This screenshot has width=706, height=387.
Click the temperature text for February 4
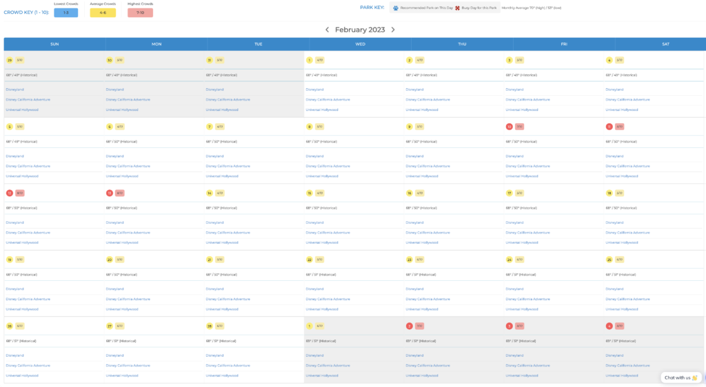click(x=621, y=75)
